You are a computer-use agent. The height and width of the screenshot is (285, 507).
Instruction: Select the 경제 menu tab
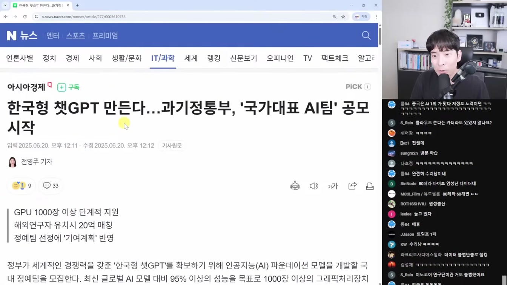72,58
